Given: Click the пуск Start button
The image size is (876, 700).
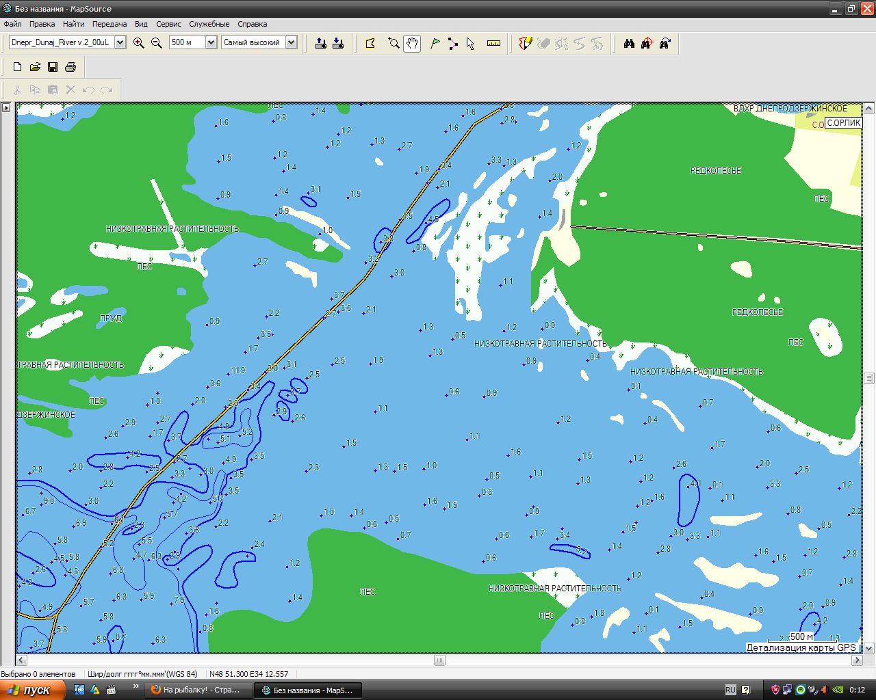Looking at the screenshot, I should tap(32, 690).
